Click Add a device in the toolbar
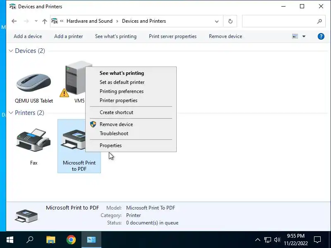The height and width of the screenshot is (248, 331). click(28, 36)
